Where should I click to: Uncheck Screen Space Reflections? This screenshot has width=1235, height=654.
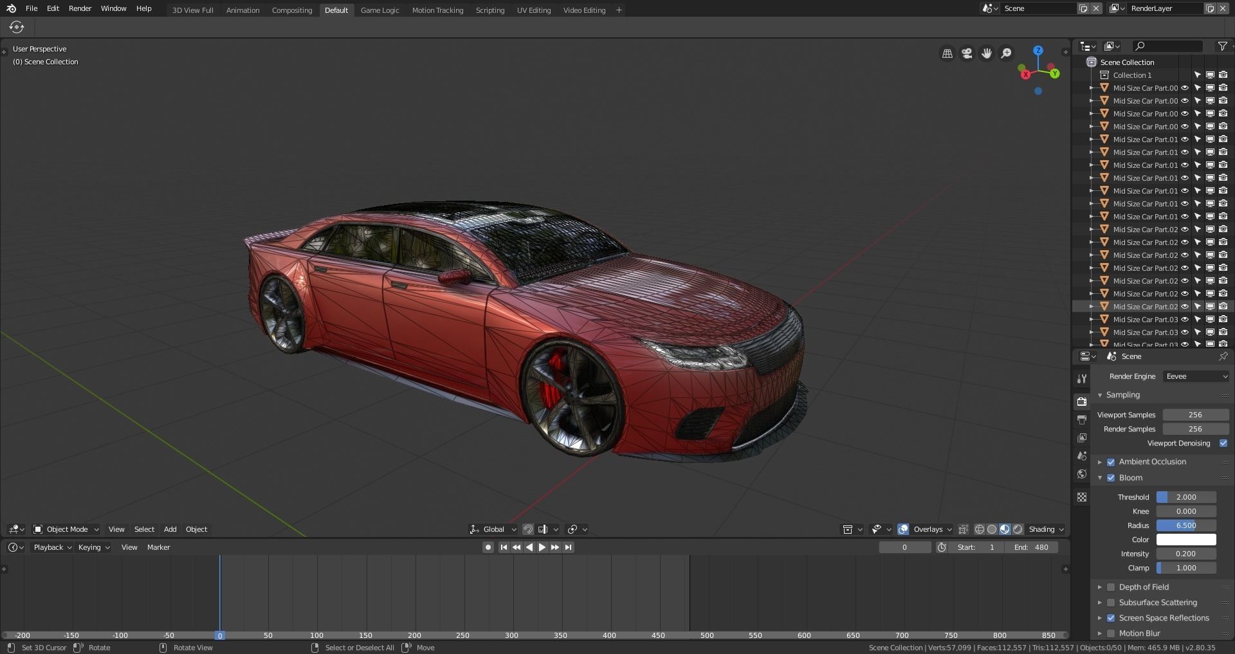click(x=1111, y=618)
